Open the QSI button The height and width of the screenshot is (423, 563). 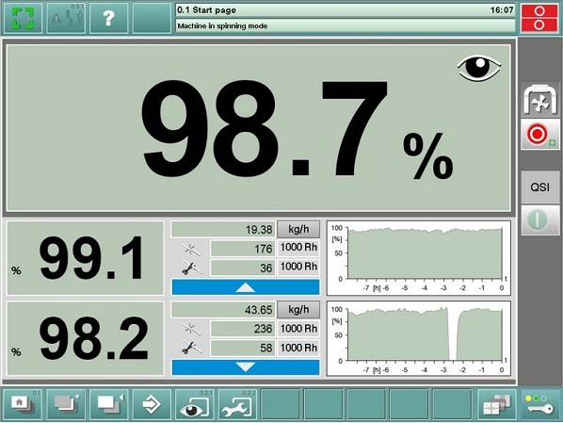click(x=540, y=187)
